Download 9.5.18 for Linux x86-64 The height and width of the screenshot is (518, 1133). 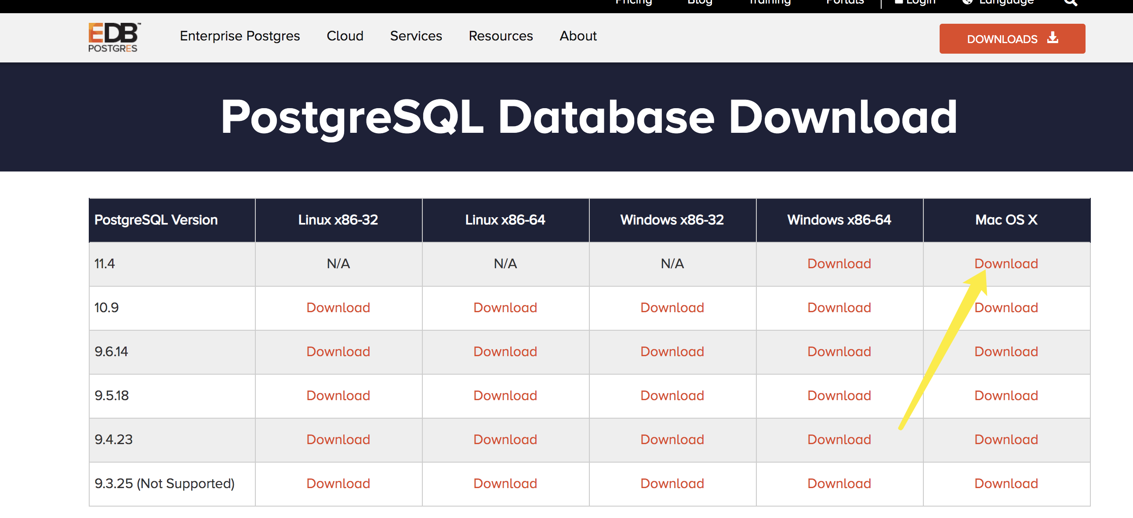pyautogui.click(x=505, y=396)
